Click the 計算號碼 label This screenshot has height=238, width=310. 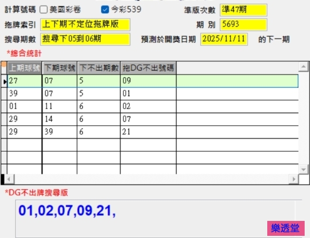click(x=20, y=10)
